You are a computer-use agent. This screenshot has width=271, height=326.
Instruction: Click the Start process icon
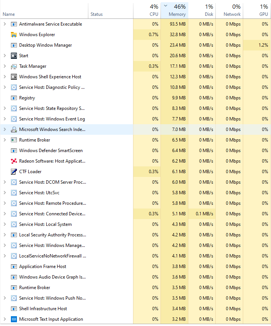[x=14, y=56]
